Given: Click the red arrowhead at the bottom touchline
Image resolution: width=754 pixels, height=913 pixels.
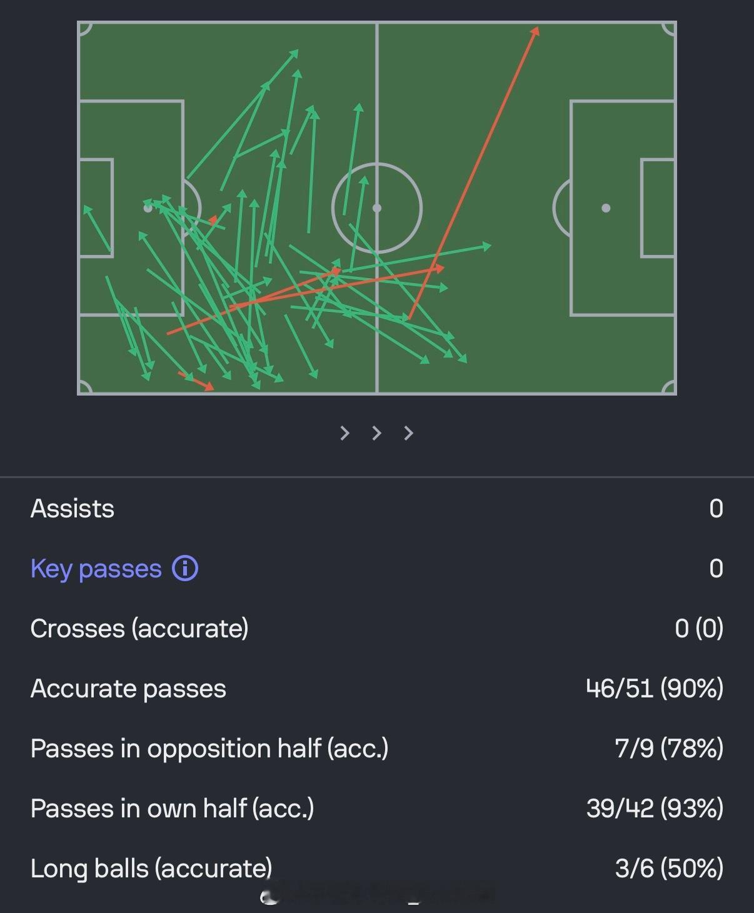Looking at the screenshot, I should pyautogui.click(x=209, y=387).
